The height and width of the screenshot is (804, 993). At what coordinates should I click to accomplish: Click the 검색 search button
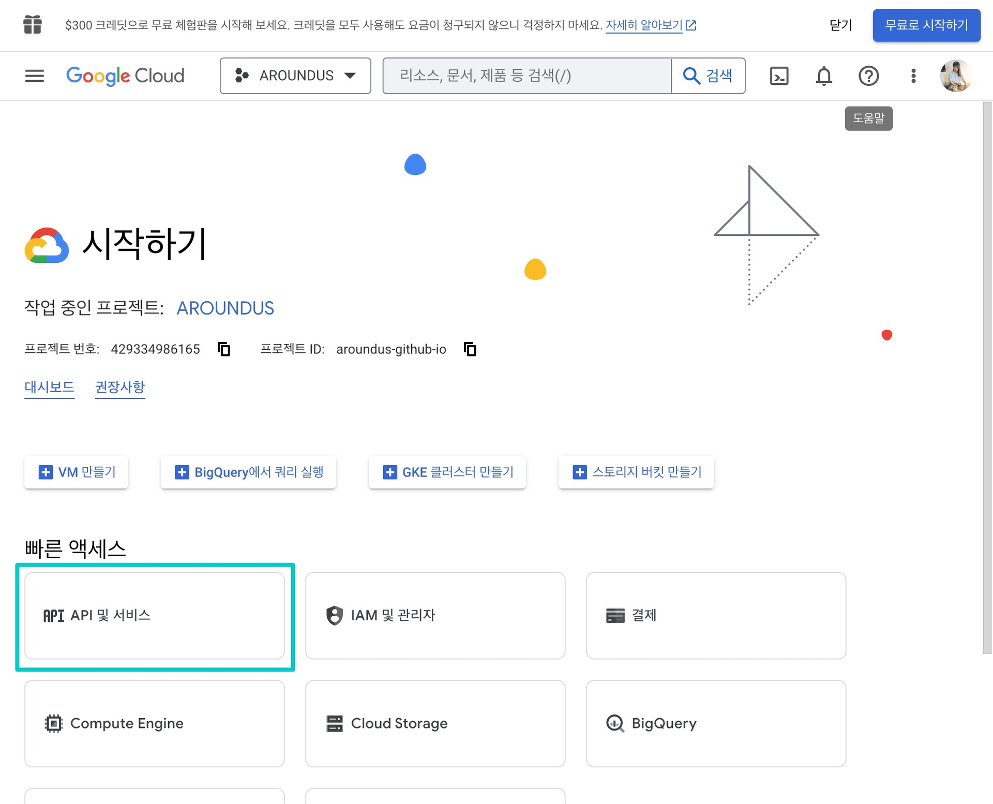(708, 76)
